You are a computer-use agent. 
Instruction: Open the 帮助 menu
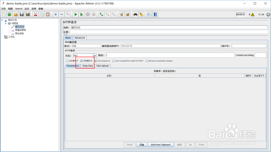[x=41, y=9]
